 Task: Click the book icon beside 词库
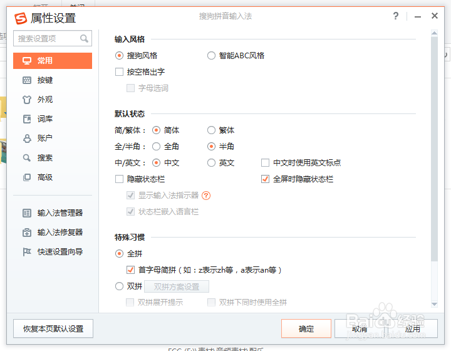[x=27, y=119]
